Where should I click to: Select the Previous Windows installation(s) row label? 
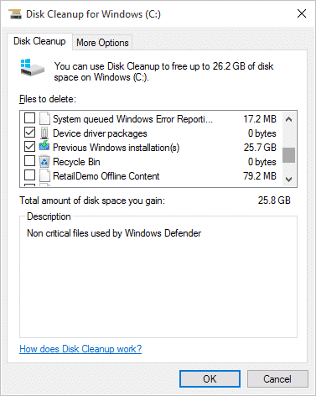pyautogui.click(x=117, y=148)
